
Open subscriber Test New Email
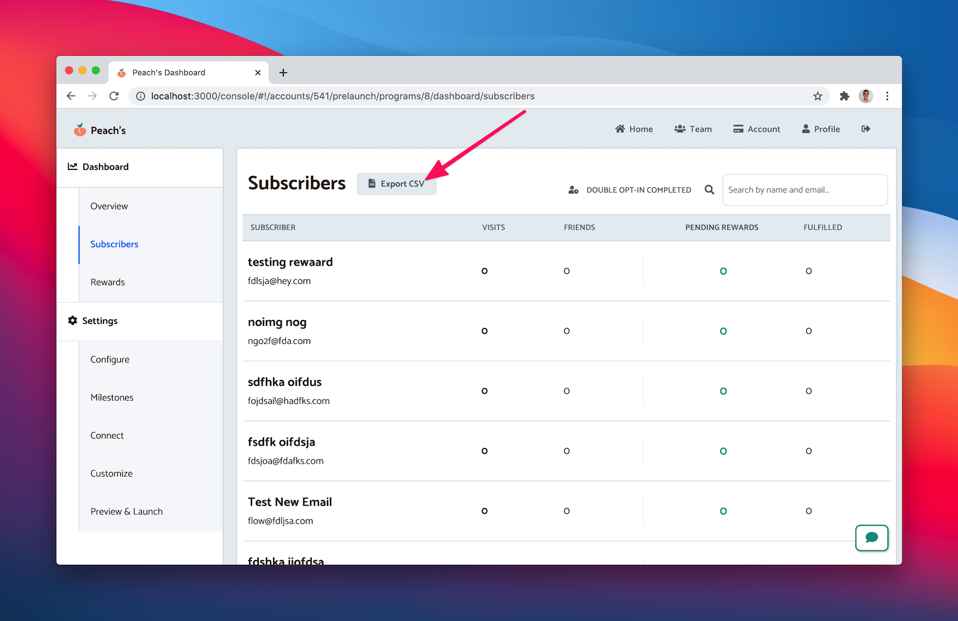click(290, 502)
